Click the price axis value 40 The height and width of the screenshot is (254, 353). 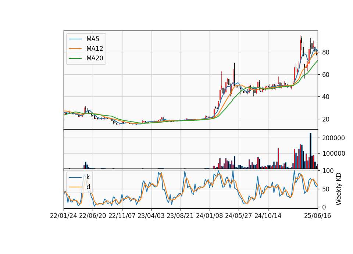[326, 97]
